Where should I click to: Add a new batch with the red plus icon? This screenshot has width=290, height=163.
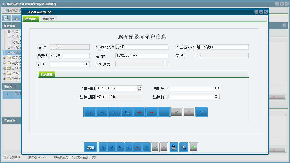click(139, 112)
